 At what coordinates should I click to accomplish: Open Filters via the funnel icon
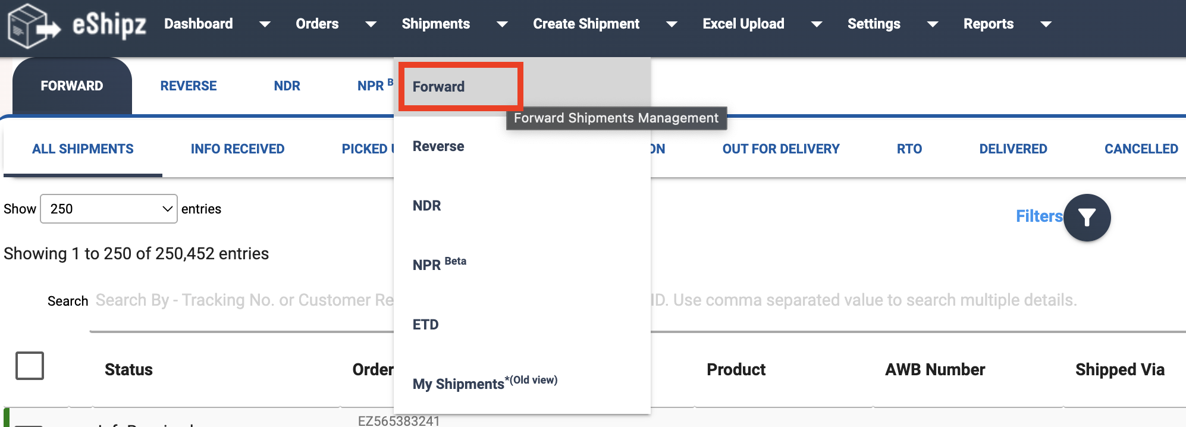pos(1087,218)
